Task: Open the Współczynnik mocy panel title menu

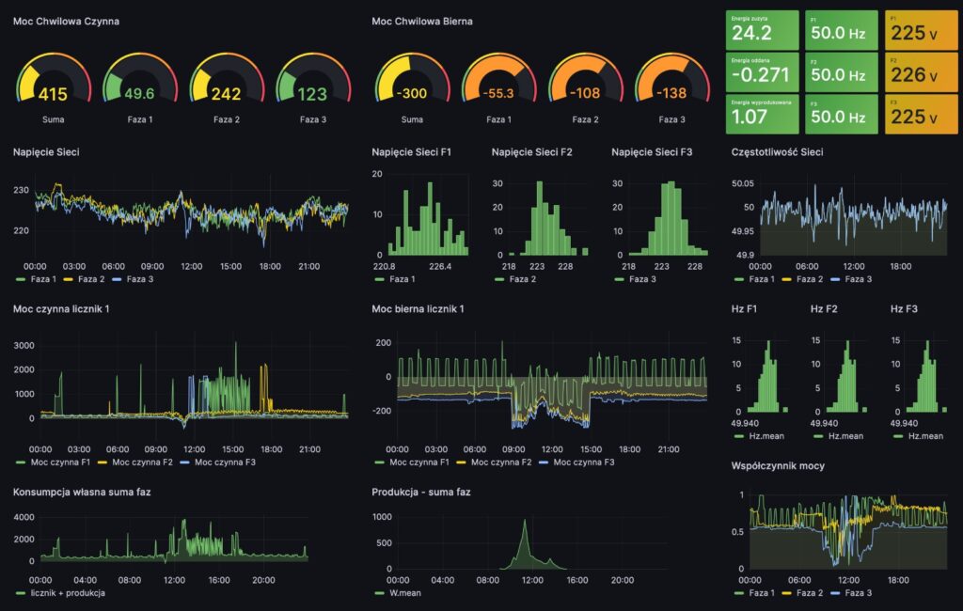Action: 776,464
